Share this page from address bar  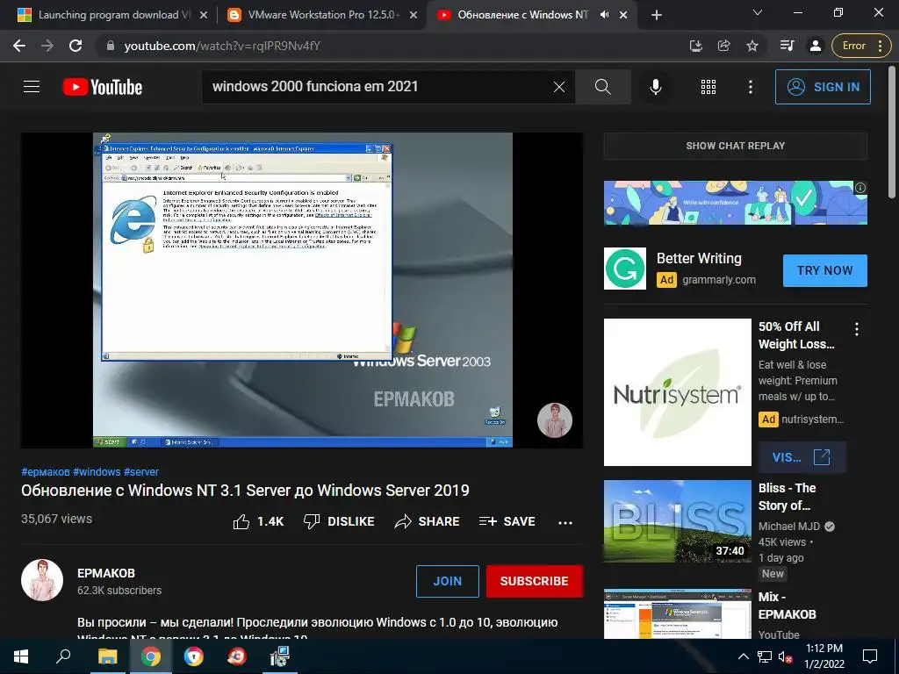point(723,46)
